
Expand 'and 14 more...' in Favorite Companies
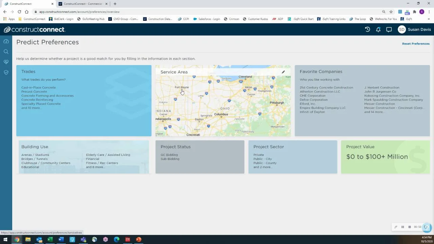374,112
